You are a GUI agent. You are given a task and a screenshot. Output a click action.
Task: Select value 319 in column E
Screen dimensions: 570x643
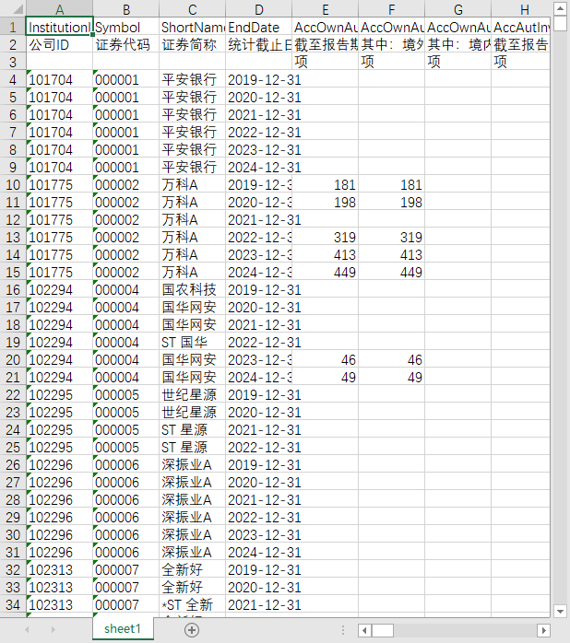pyautogui.click(x=326, y=237)
